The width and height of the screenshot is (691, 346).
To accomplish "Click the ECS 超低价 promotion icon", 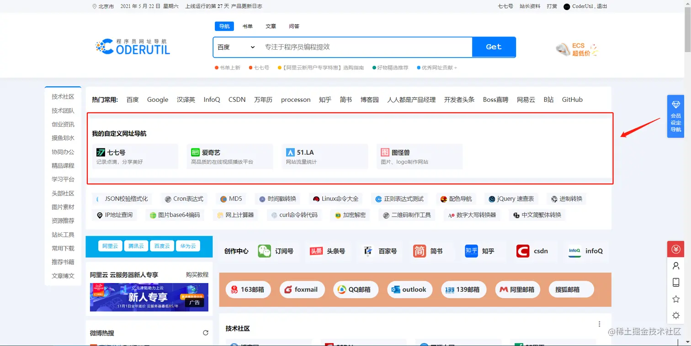I will [x=577, y=49].
